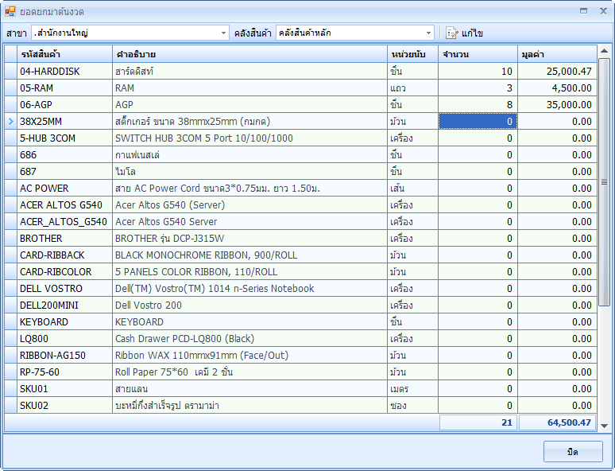Select the BROTHER product row
Screen dimensions: 615x471
point(65,238)
